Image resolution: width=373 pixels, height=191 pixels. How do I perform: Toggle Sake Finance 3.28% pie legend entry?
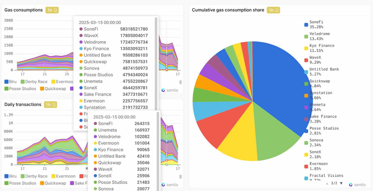pos(321,119)
